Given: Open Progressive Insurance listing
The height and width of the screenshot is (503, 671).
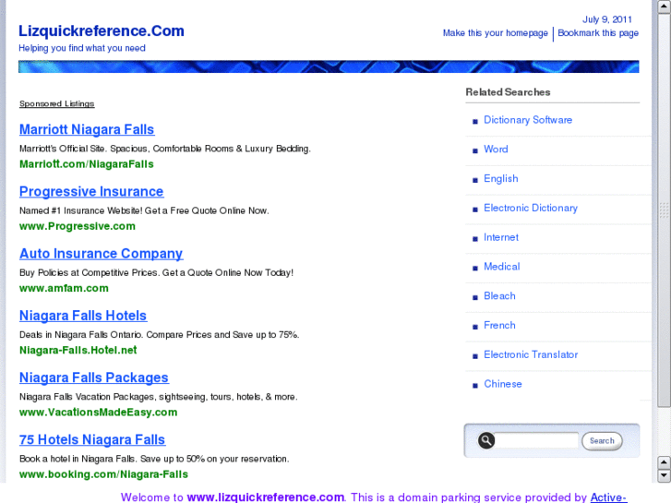Looking at the screenshot, I should click(x=91, y=191).
